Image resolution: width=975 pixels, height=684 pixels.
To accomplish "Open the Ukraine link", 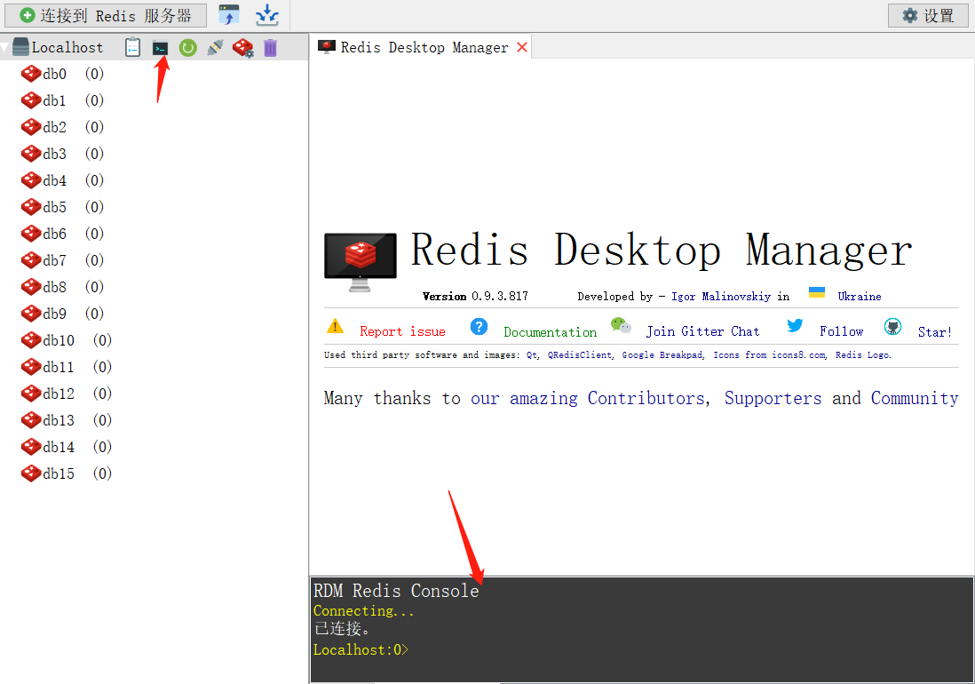I will (860, 297).
